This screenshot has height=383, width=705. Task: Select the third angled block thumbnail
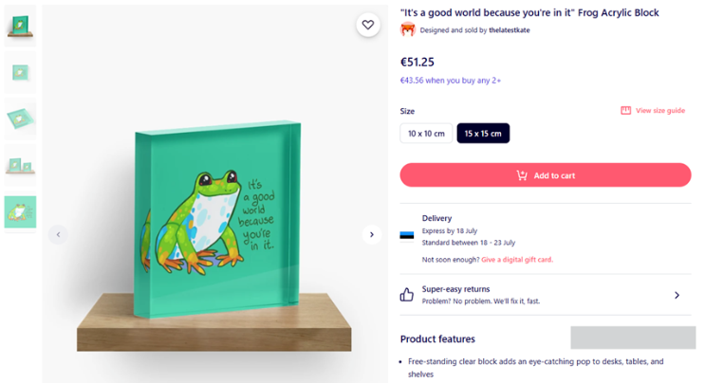coord(20,118)
